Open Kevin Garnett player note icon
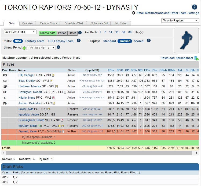 tap(63, 132)
